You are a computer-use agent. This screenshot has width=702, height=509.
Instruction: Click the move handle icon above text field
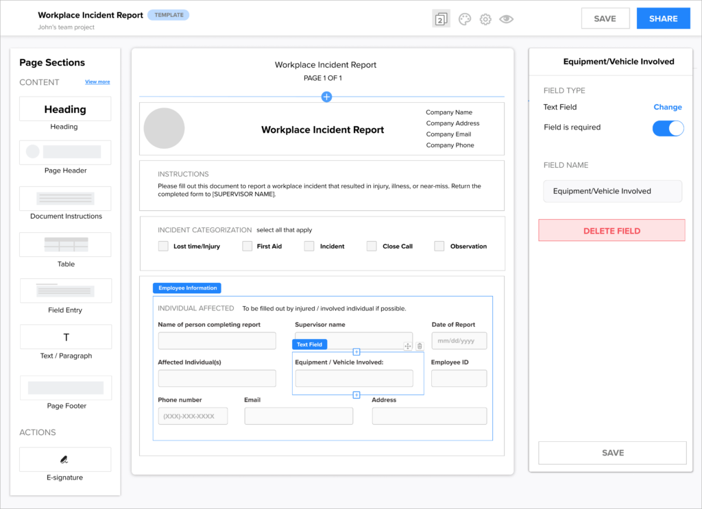click(x=408, y=346)
